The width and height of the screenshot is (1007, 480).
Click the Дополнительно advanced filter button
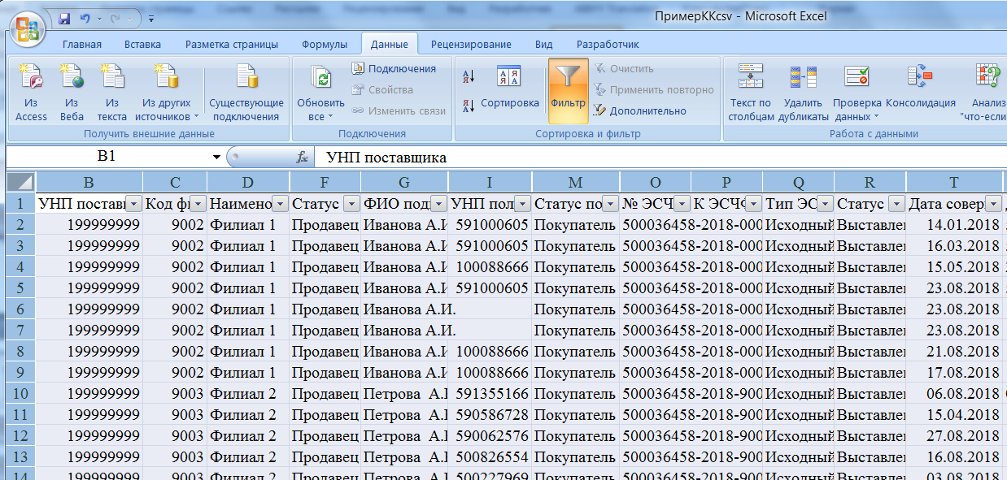(x=639, y=110)
